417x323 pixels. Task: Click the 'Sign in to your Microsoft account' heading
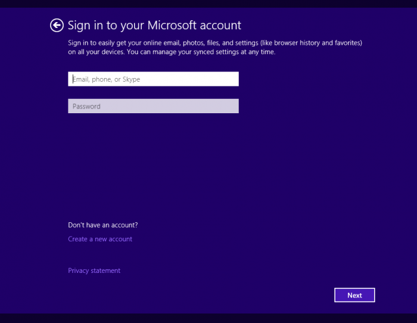click(154, 26)
